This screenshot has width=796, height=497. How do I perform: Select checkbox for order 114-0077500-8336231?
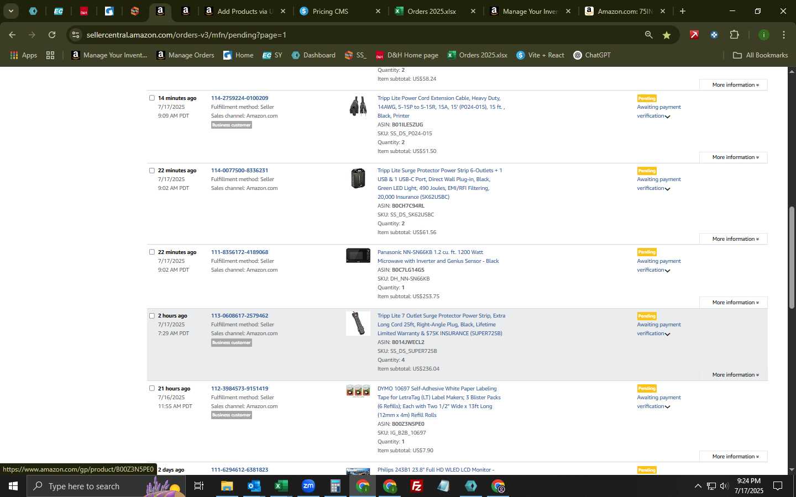click(152, 170)
